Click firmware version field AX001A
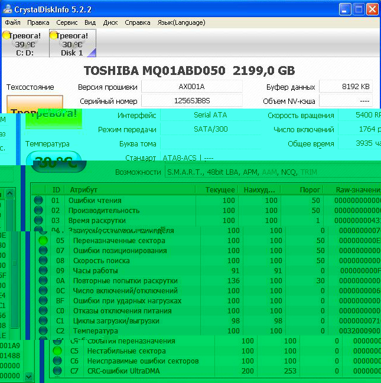This screenshot has height=383, width=381. [192, 87]
